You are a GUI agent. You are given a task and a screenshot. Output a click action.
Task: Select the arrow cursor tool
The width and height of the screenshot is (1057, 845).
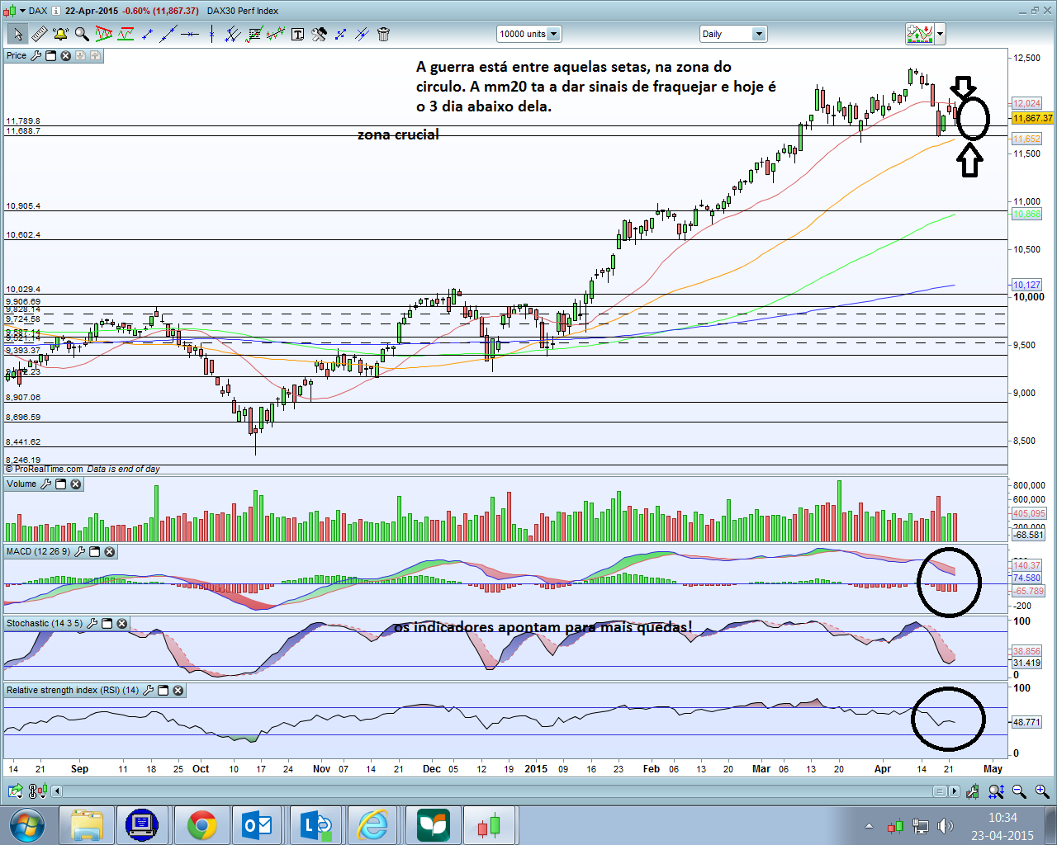click(x=17, y=34)
